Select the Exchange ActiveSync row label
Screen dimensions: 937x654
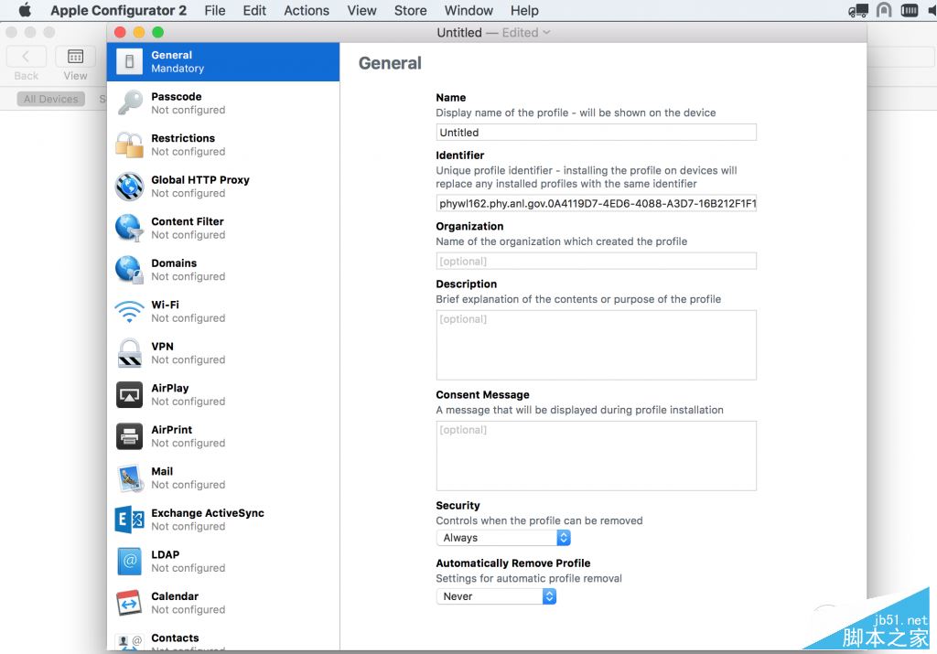pos(208,512)
